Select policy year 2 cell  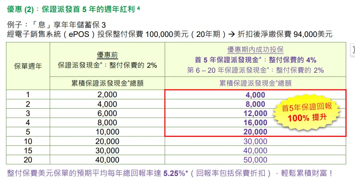click(x=28, y=104)
